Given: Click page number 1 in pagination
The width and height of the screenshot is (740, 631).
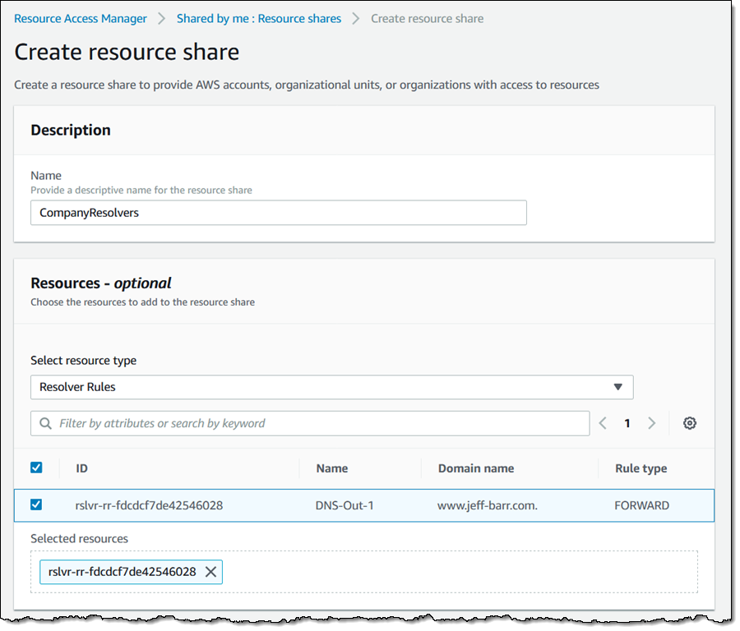Looking at the screenshot, I should click(x=627, y=423).
